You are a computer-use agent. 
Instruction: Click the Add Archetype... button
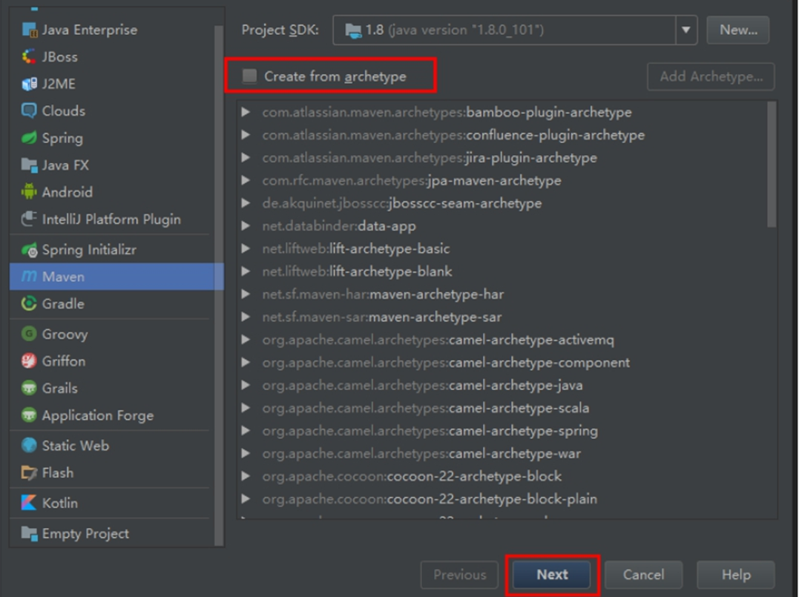click(x=711, y=76)
